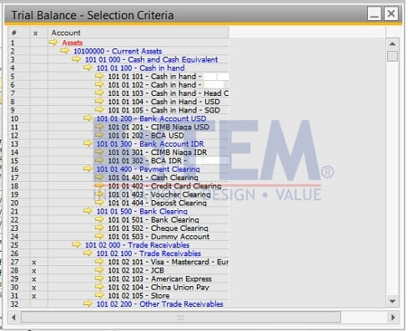Toggle the x selection for row 29 American Express

tap(34, 279)
